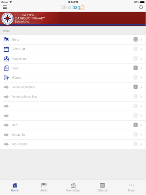Tap the refresh icon in header
This screenshot has width=146, height=195.
[x=141, y=7]
